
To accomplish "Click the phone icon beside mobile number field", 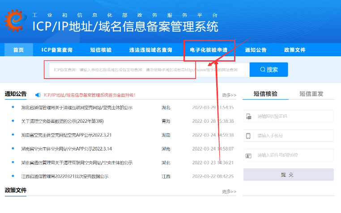I will [248, 136].
